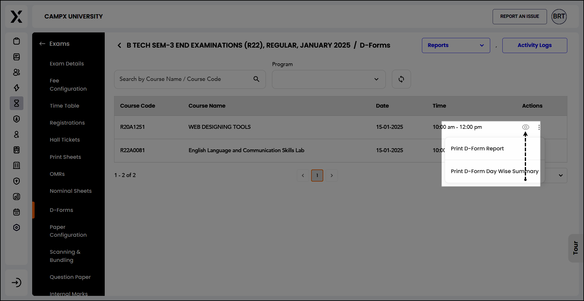The height and width of the screenshot is (301, 584).
Task: Open the document list icon in left rail
Action: [x=17, y=57]
